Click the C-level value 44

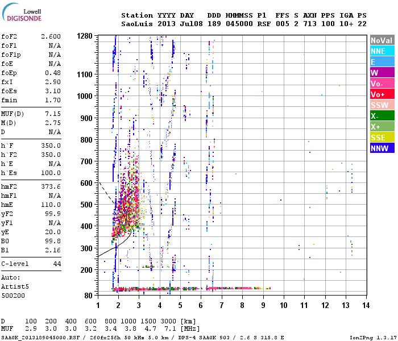point(57,264)
